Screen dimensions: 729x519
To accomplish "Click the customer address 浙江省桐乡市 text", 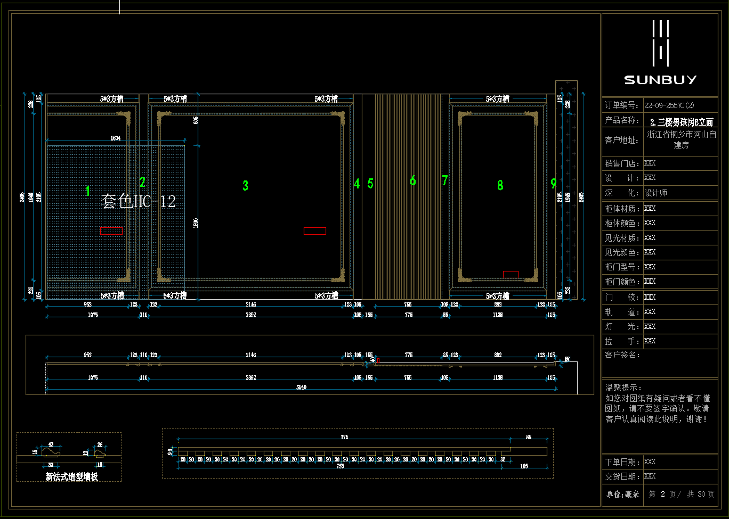I will [682, 139].
